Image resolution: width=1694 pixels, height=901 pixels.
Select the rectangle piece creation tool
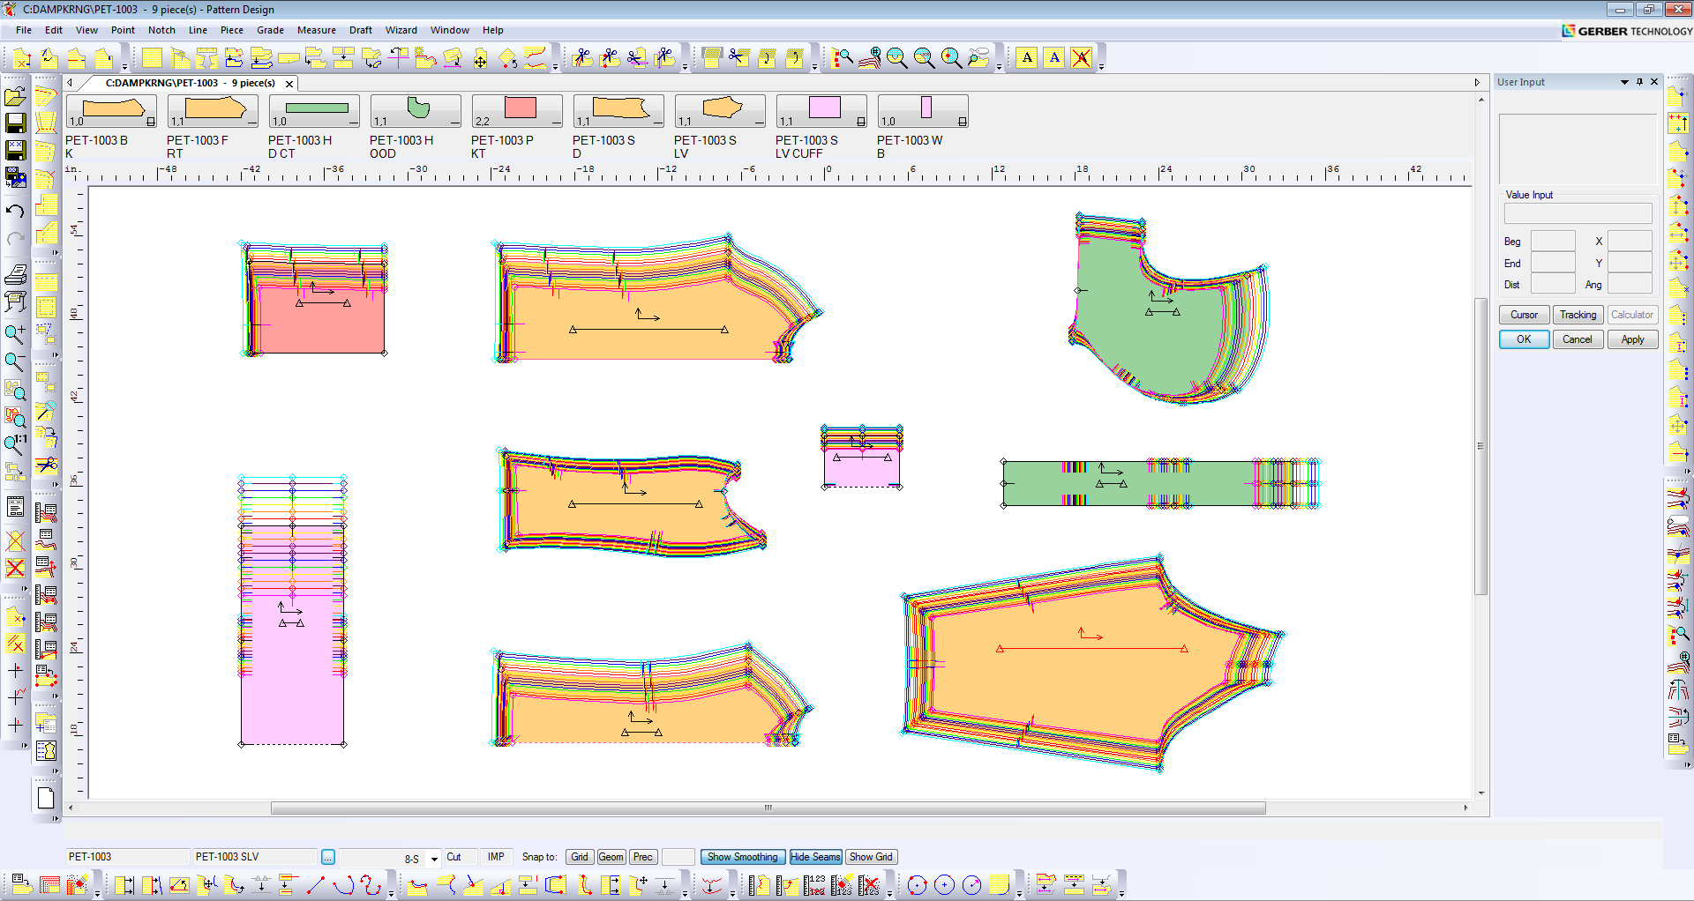[153, 58]
